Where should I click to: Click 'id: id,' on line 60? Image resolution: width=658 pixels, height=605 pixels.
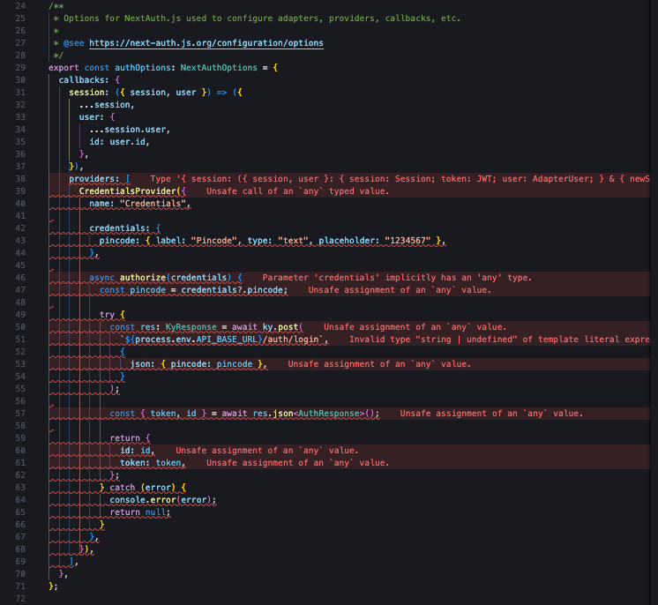click(138, 450)
